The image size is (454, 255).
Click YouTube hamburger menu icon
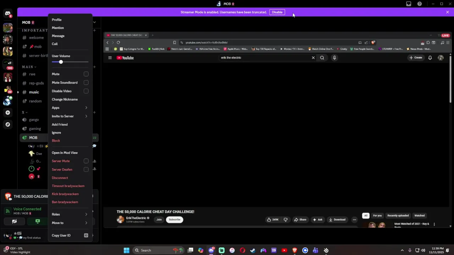pyautogui.click(x=110, y=58)
